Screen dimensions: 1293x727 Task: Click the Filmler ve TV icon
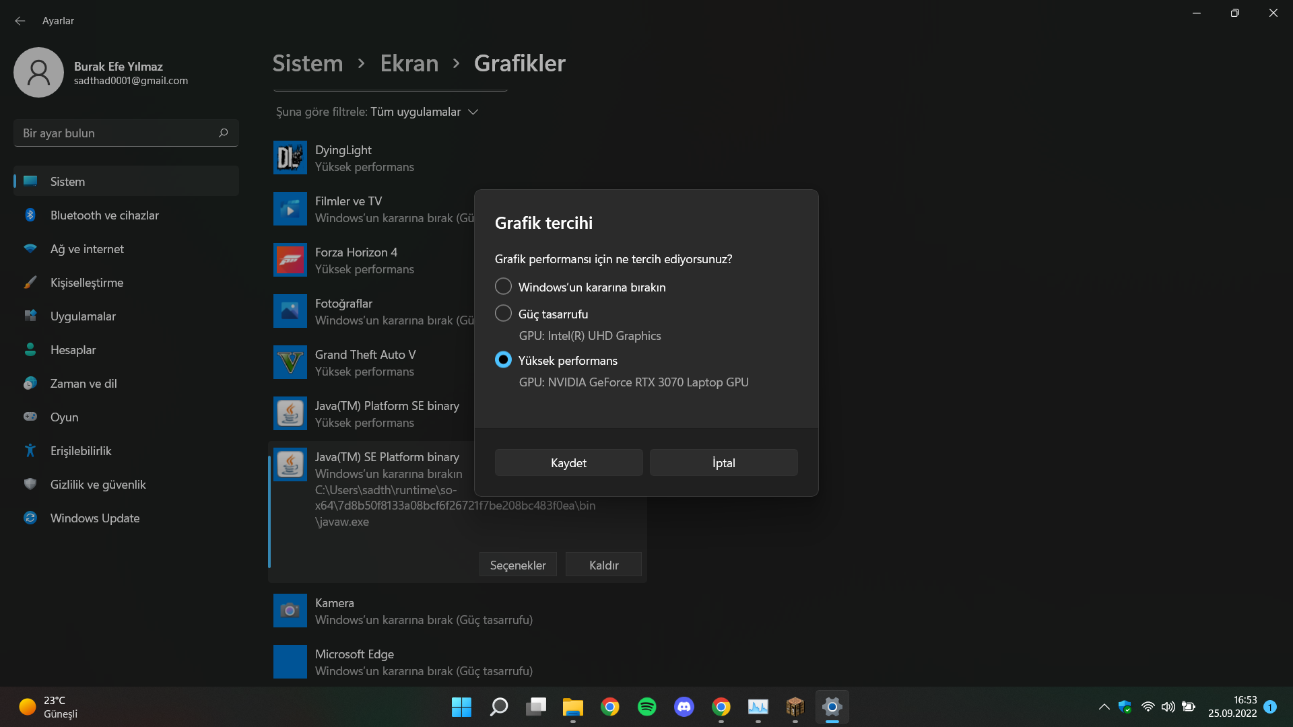click(x=290, y=209)
